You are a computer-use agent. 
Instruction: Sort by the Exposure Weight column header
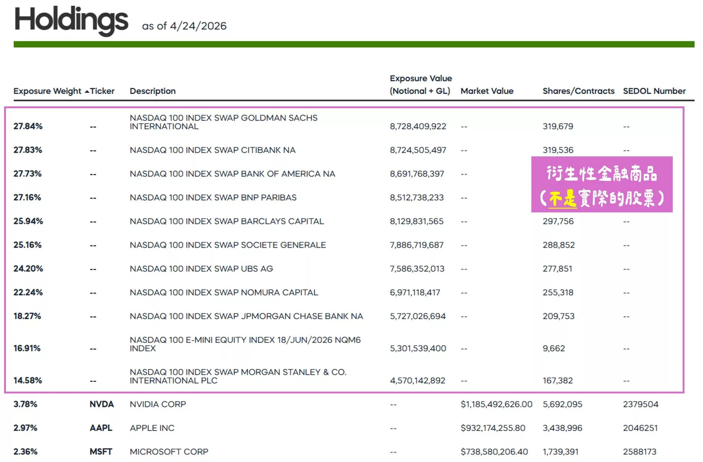point(47,91)
